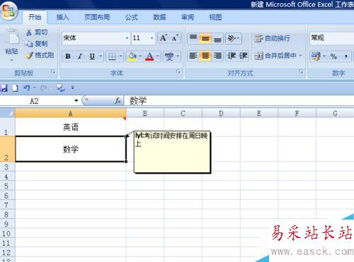Enable 自动换行 wrap text

click(x=273, y=38)
